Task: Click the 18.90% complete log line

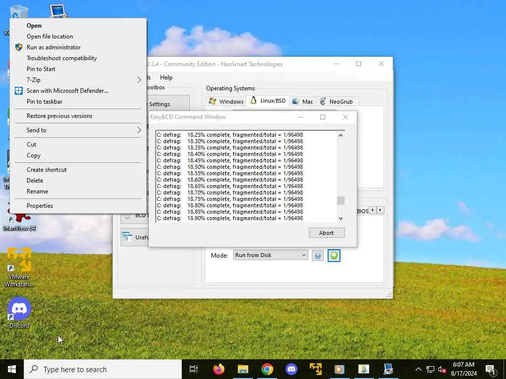Action: pos(230,219)
